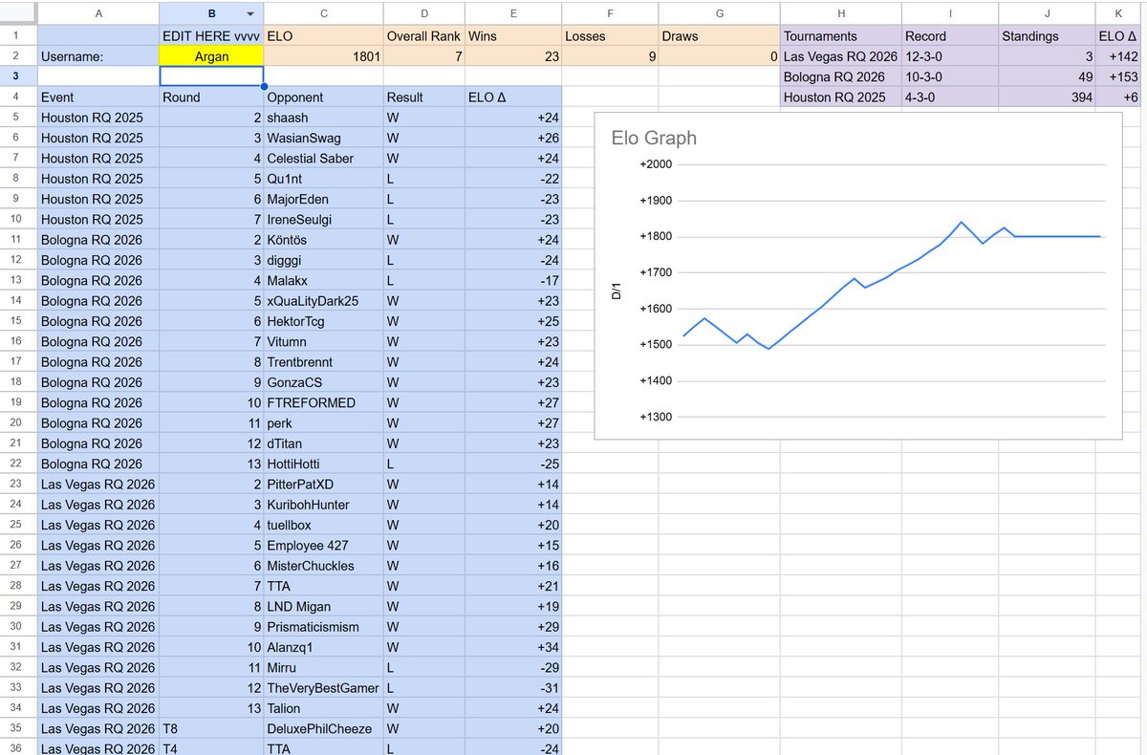Viewport: 1147px width, 755px height.
Task: Select column C by clicking its header
Action: (323, 14)
